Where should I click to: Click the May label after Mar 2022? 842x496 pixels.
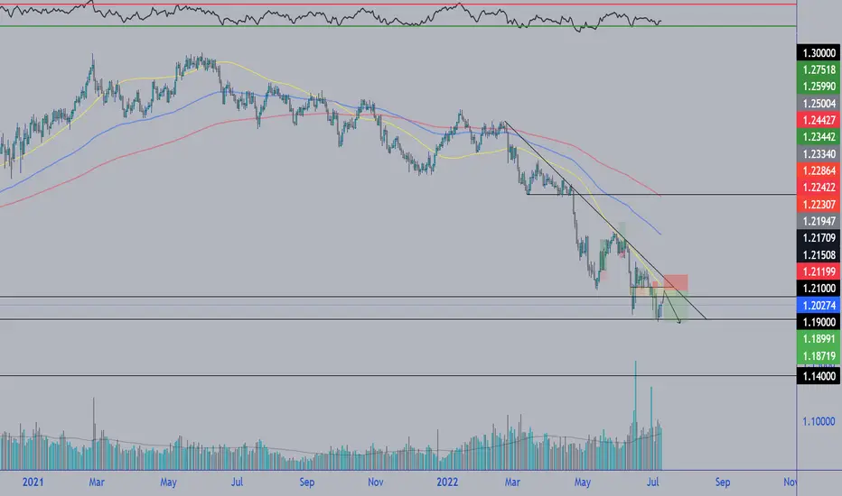point(583,482)
